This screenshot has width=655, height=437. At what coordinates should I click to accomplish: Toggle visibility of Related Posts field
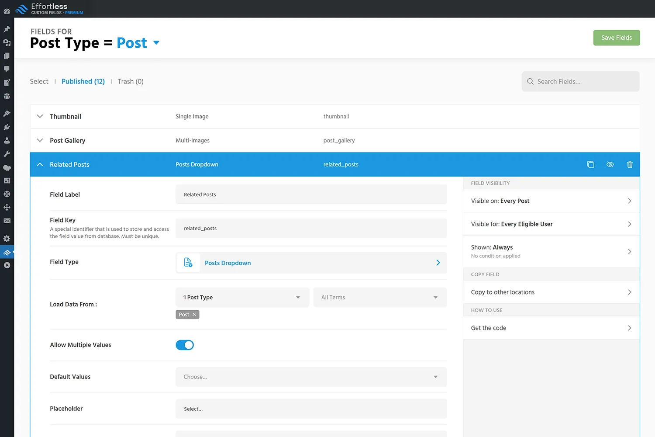(610, 165)
